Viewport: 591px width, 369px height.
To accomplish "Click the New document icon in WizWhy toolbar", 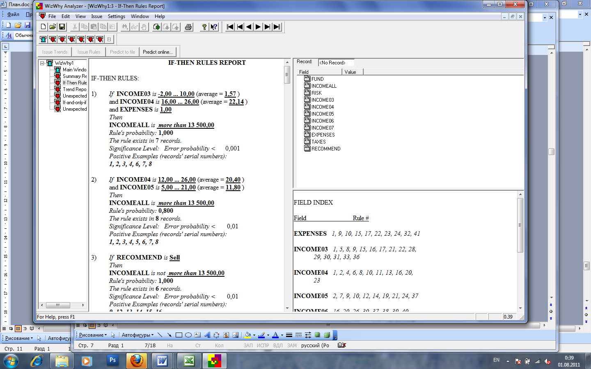I will [43, 27].
